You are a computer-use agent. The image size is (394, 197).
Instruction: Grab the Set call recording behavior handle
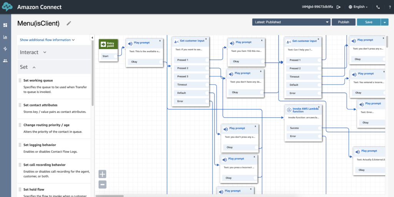tap(20, 165)
